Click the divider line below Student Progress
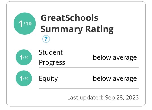The height and width of the screenshot is (110, 152). pos(89,68)
